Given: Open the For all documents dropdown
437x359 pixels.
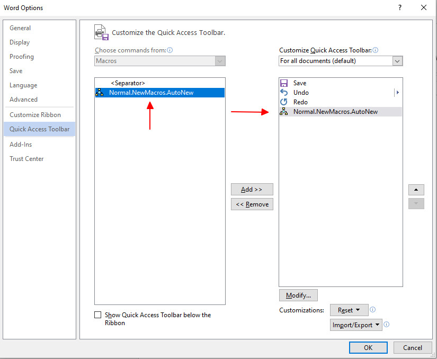Looking at the screenshot, I should click(x=341, y=61).
